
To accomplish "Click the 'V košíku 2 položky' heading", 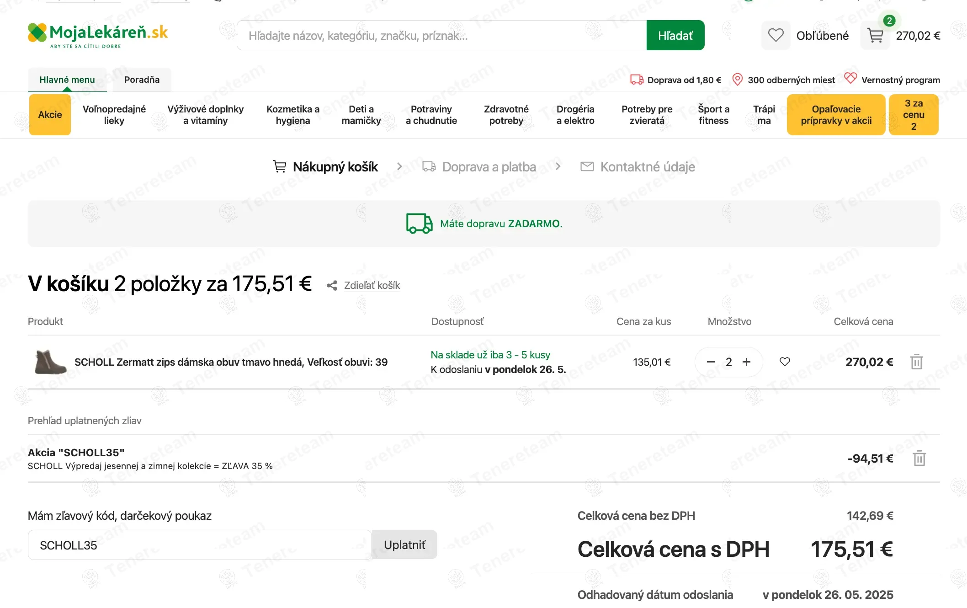I will (170, 284).
